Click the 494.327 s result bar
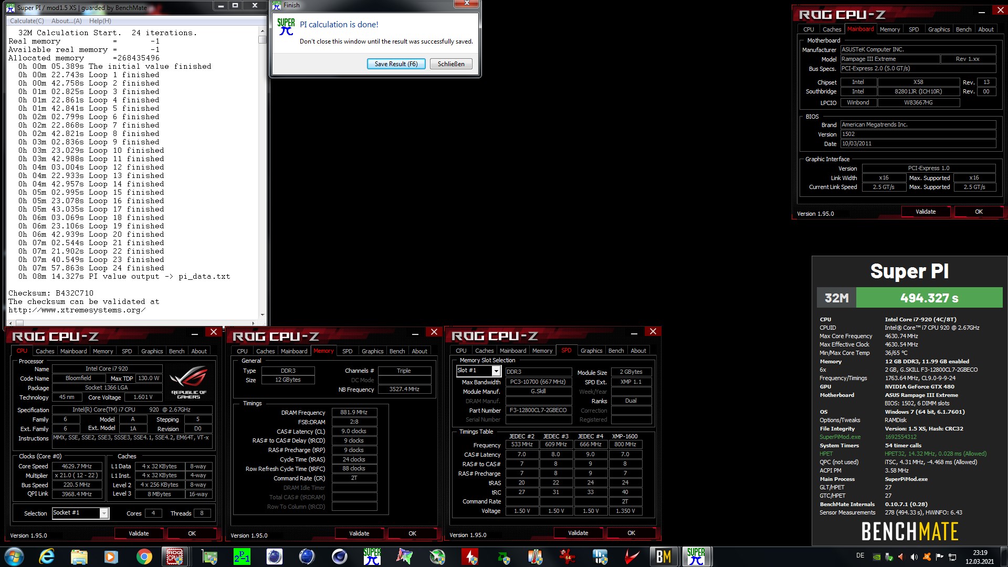This screenshot has height=567, width=1008. point(929,298)
